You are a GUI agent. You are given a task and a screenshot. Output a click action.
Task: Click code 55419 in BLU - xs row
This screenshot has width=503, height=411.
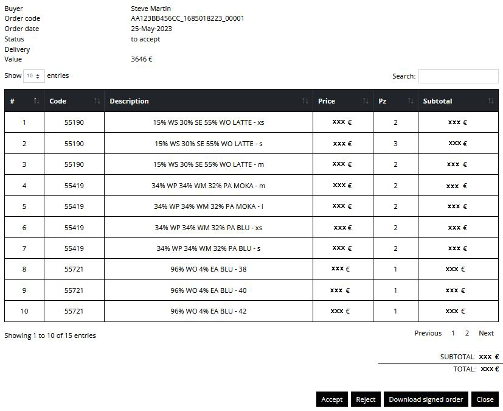(x=74, y=228)
